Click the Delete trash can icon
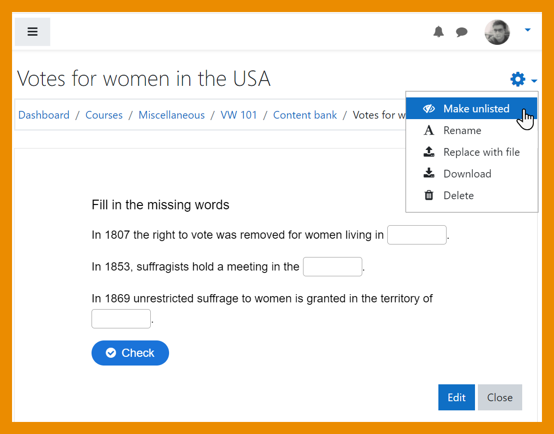The height and width of the screenshot is (434, 554). click(x=429, y=195)
